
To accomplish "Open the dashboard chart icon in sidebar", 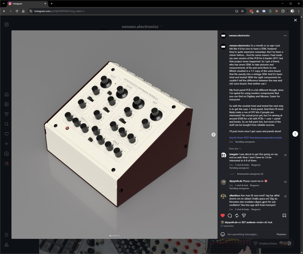I will 7,153.
